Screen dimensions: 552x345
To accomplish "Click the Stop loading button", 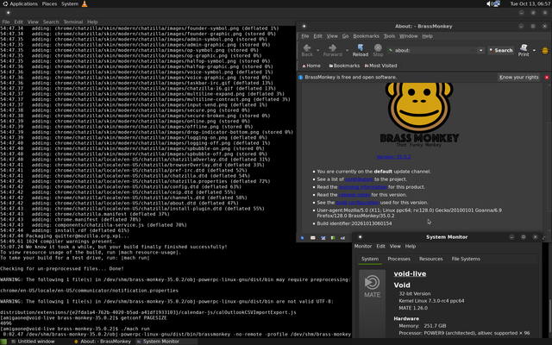I will pos(378,50).
